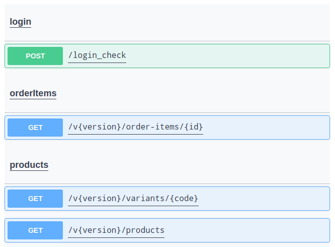The width and height of the screenshot is (335, 247).
Task: Click the GET badge for order-items endpoint
Action: tap(35, 128)
